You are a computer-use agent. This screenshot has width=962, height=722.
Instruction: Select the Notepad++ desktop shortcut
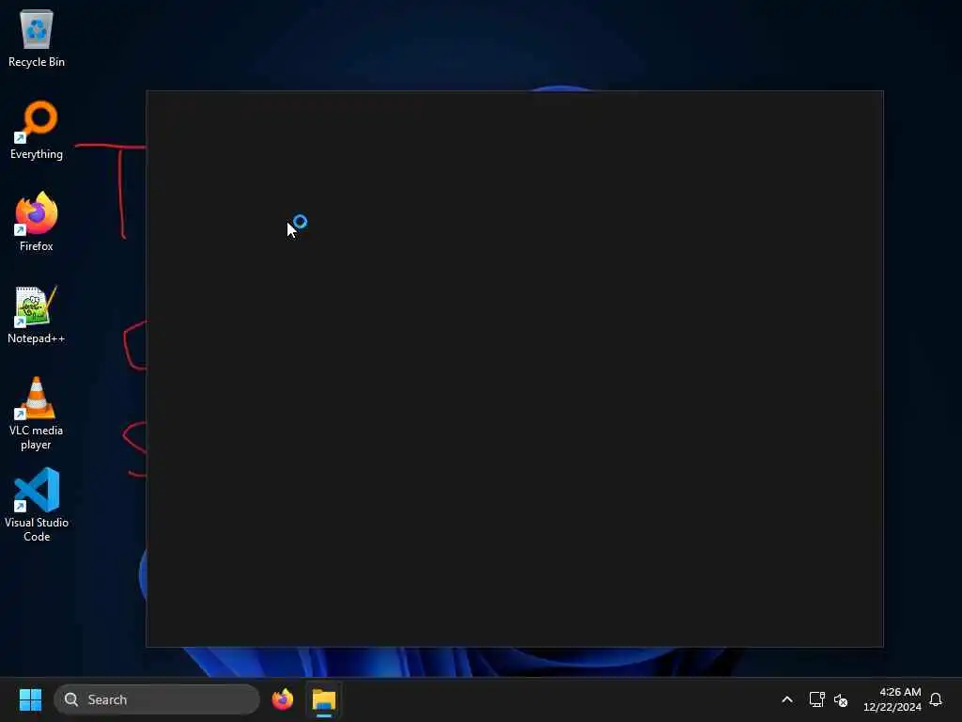37,314
